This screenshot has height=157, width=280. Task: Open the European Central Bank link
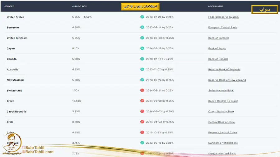point(222,28)
